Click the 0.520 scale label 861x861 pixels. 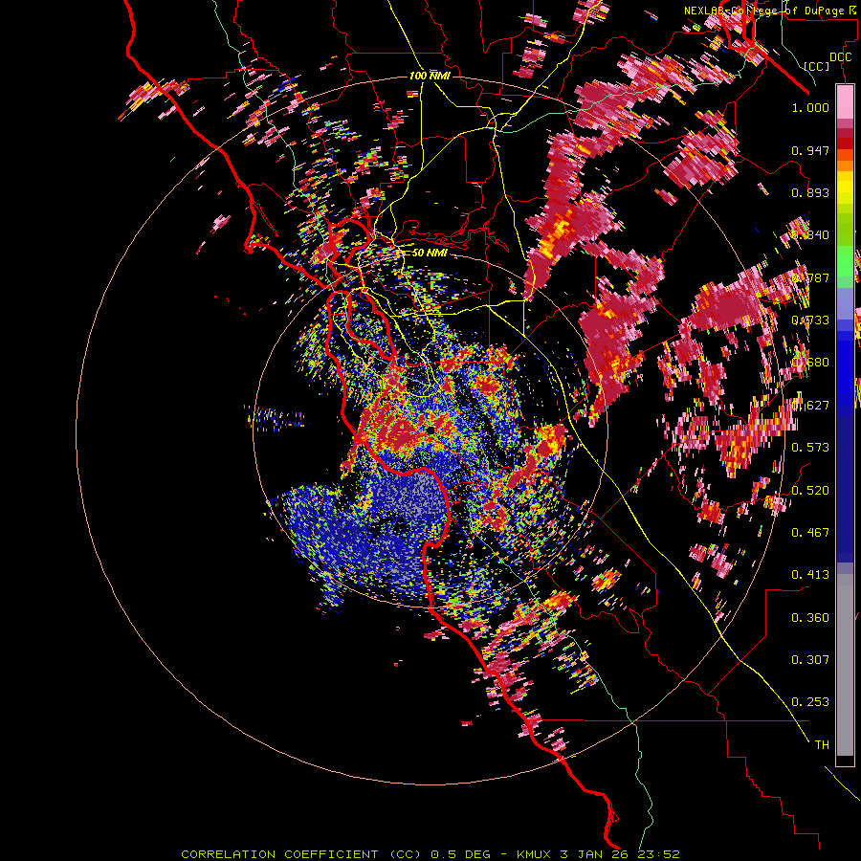[x=810, y=491]
